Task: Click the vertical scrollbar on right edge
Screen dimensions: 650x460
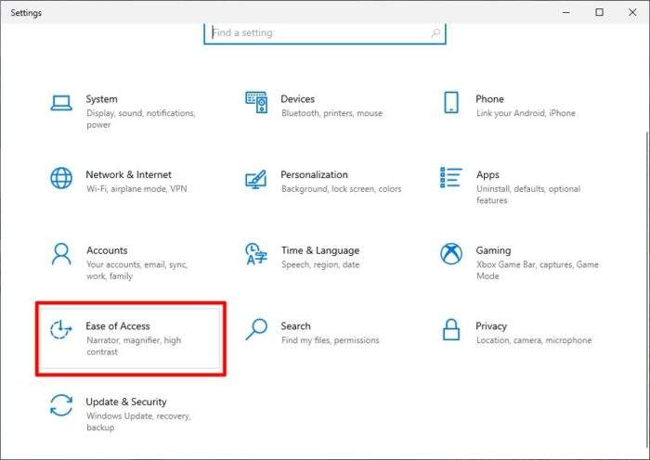Action: click(x=647, y=290)
